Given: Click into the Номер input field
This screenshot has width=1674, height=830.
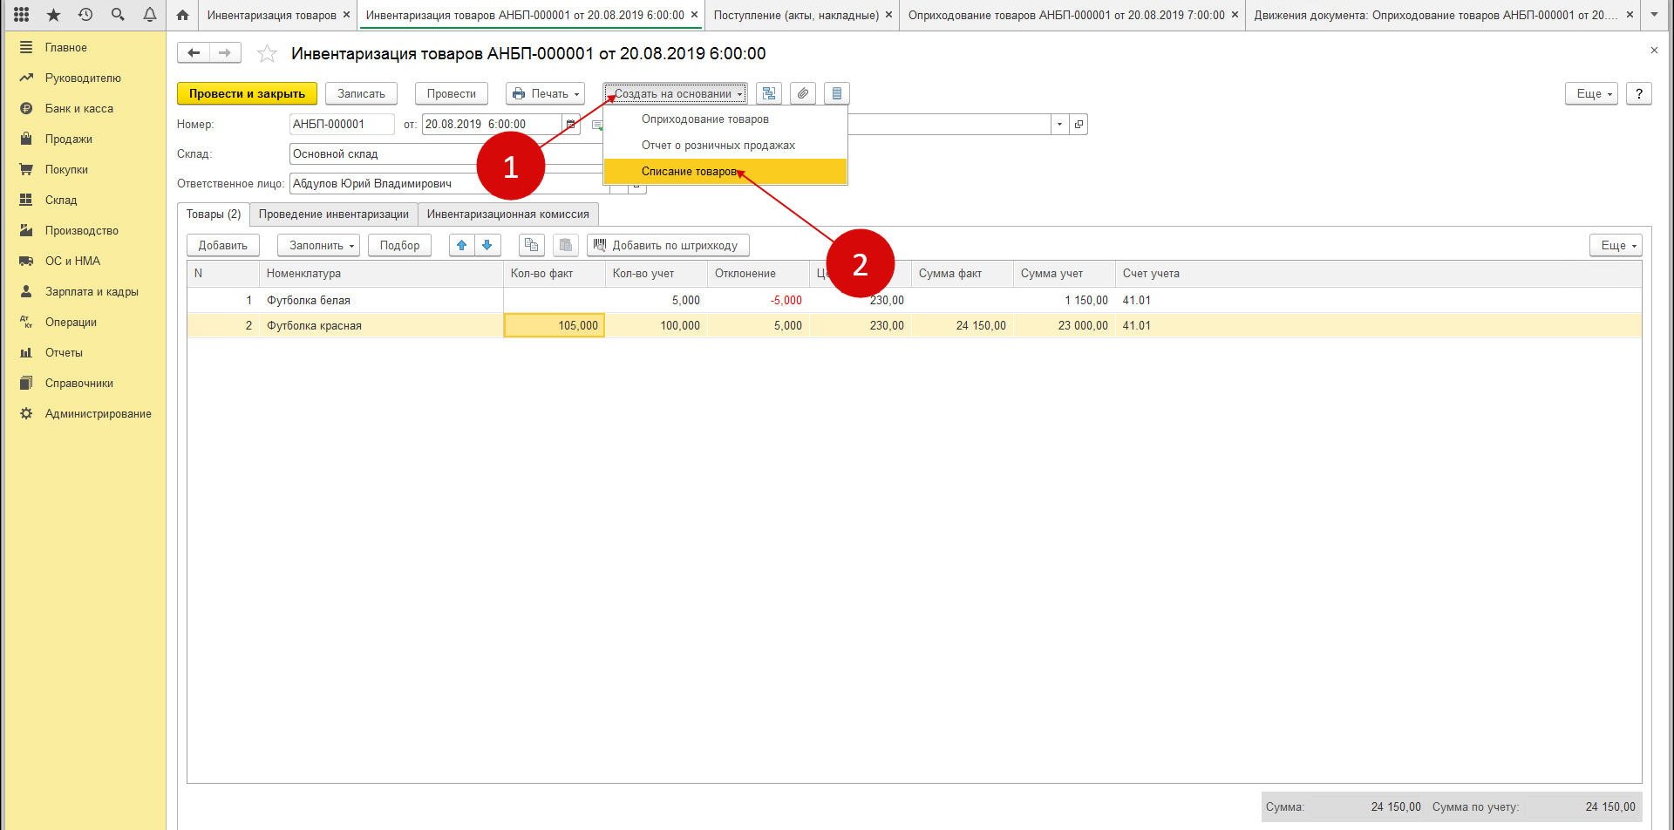Looking at the screenshot, I should click(x=342, y=124).
